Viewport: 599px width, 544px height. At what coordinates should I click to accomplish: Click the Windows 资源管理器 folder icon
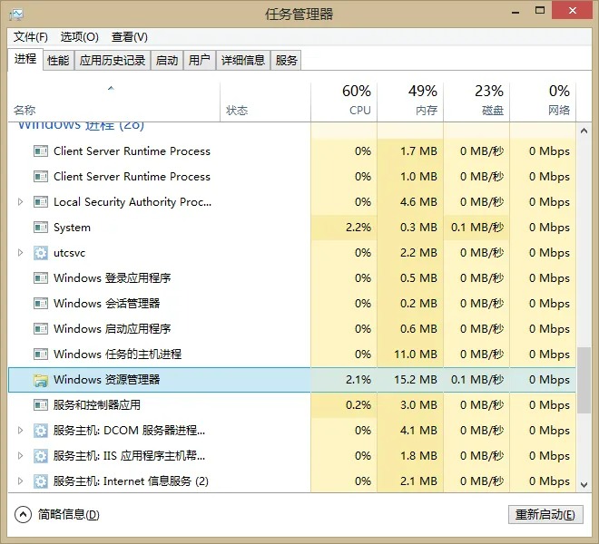pos(41,380)
